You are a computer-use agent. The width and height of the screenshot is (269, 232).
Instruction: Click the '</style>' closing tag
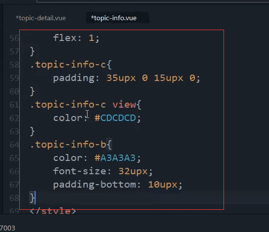pos(53,211)
